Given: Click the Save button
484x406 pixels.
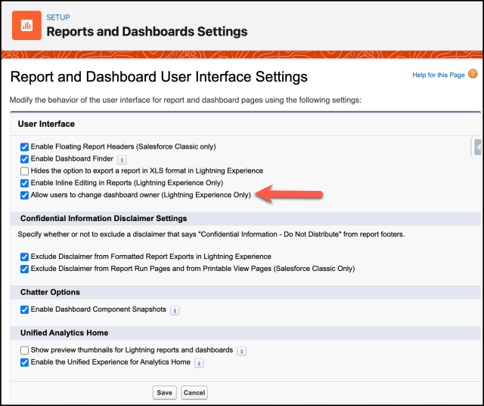Looking at the screenshot, I should (164, 392).
